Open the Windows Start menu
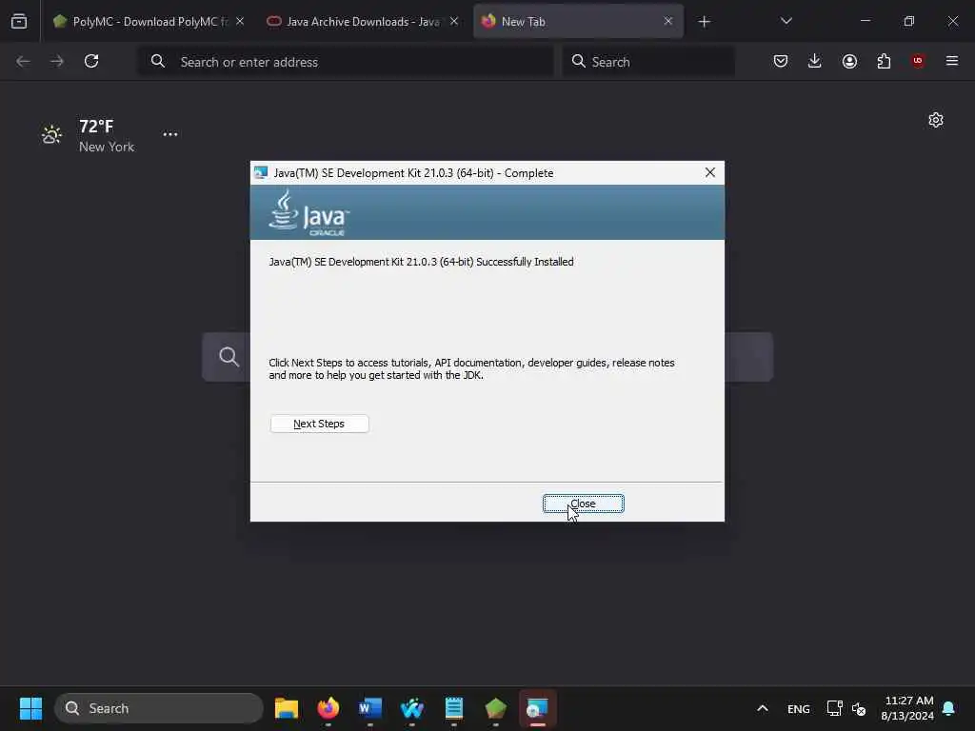Image resolution: width=975 pixels, height=731 pixels. click(30, 708)
